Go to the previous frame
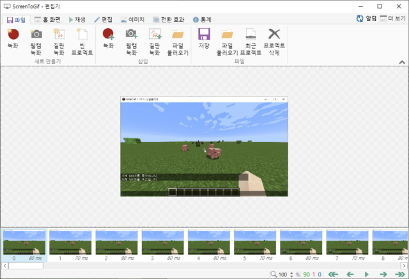The image size is (409, 279). [350, 275]
